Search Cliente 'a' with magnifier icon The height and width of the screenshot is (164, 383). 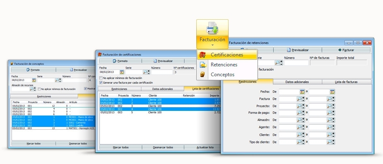[329, 135]
